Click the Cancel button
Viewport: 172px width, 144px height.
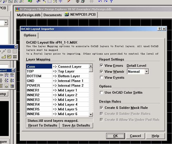[x=135, y=136]
